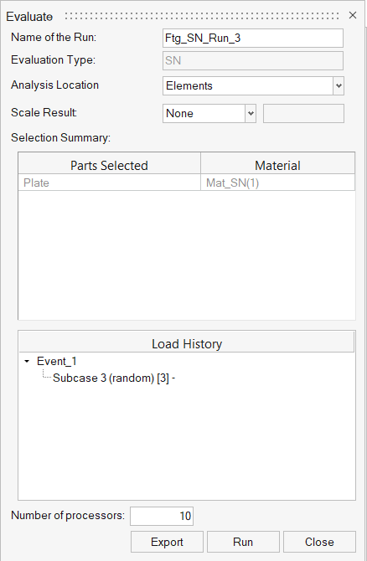Click the Evaluation Type SN field
The width and height of the screenshot is (367, 561).
[253, 60]
